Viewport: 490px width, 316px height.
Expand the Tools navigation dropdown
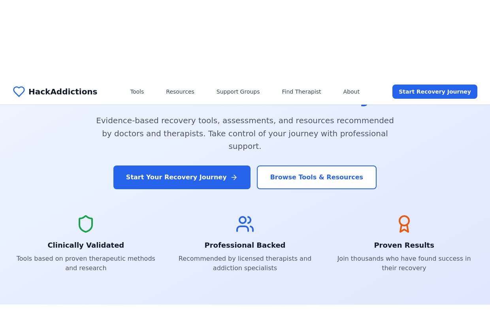click(x=137, y=92)
